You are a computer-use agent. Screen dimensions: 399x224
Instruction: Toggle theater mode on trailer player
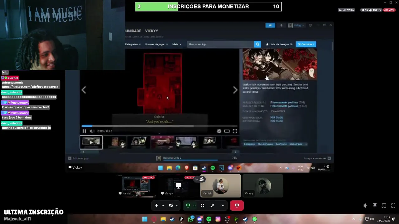tap(227, 131)
